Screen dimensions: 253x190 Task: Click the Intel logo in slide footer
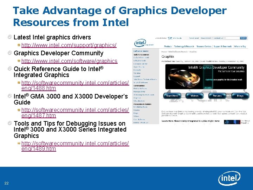pyautogui.click(x=229, y=178)
